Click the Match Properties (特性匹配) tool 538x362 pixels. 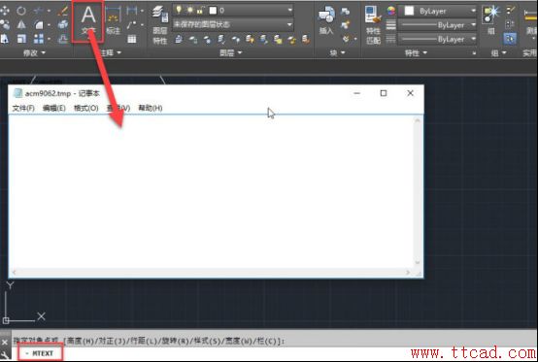pyautogui.click(x=373, y=25)
